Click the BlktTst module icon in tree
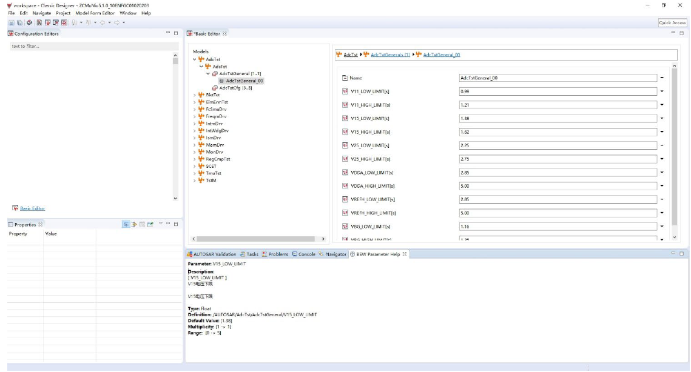 pos(201,95)
